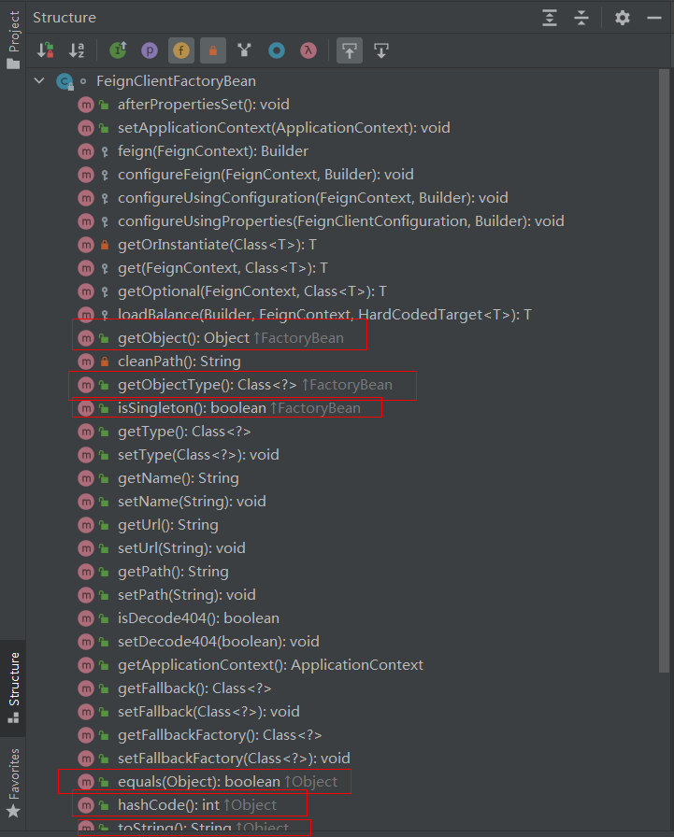Select getType(): Class<?>
The height and width of the screenshot is (837, 674).
coord(184,432)
